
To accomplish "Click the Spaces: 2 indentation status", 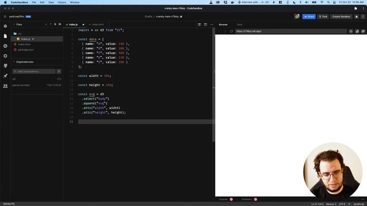I will 331,204.
